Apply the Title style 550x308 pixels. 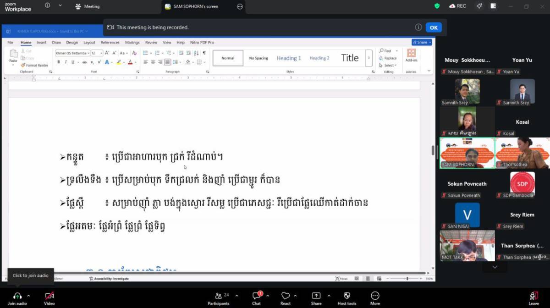click(x=350, y=58)
